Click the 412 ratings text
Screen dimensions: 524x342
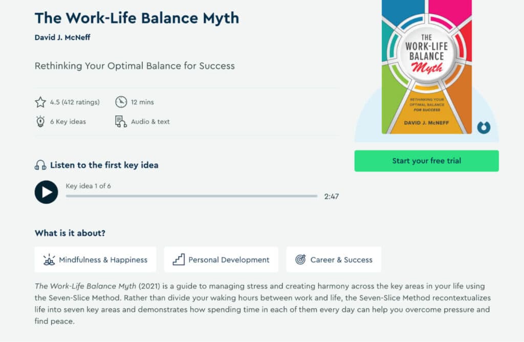pyautogui.click(x=82, y=102)
